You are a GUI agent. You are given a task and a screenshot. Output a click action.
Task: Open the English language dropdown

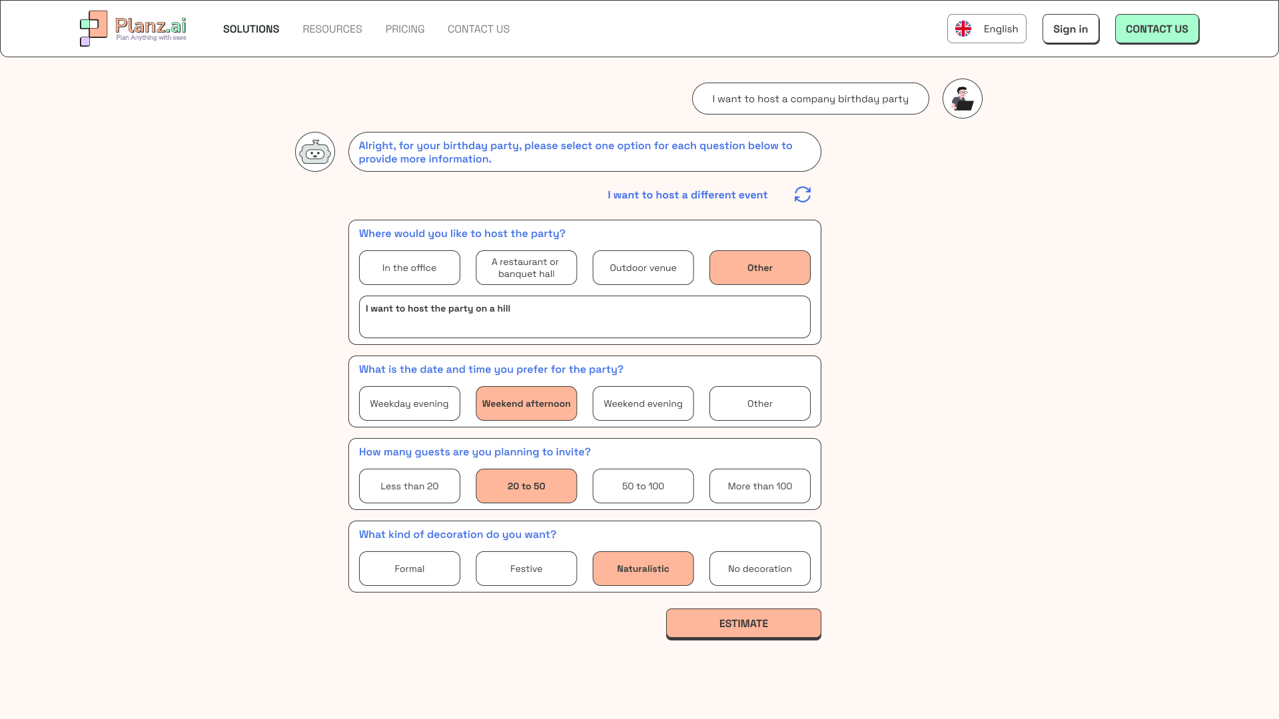point(987,29)
